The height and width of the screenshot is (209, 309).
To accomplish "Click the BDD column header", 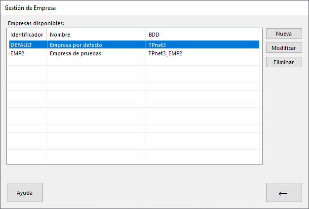I will pos(202,35).
